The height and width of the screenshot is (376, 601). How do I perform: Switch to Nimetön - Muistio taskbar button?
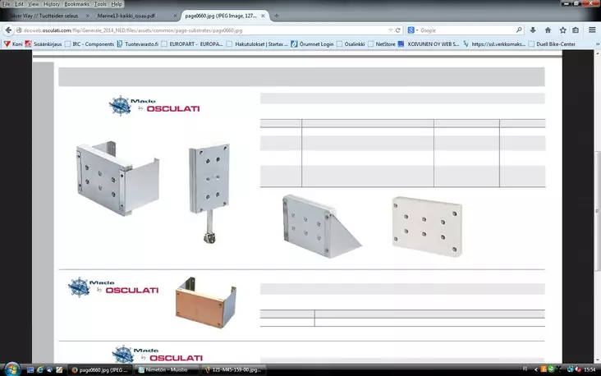pos(167,370)
